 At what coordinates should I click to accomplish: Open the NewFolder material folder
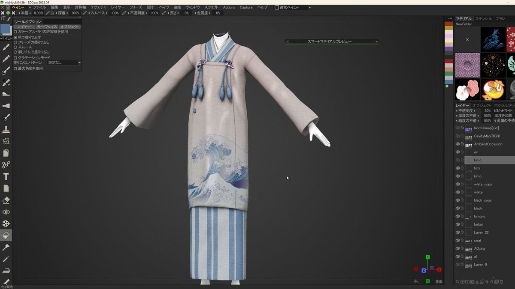(x=464, y=24)
